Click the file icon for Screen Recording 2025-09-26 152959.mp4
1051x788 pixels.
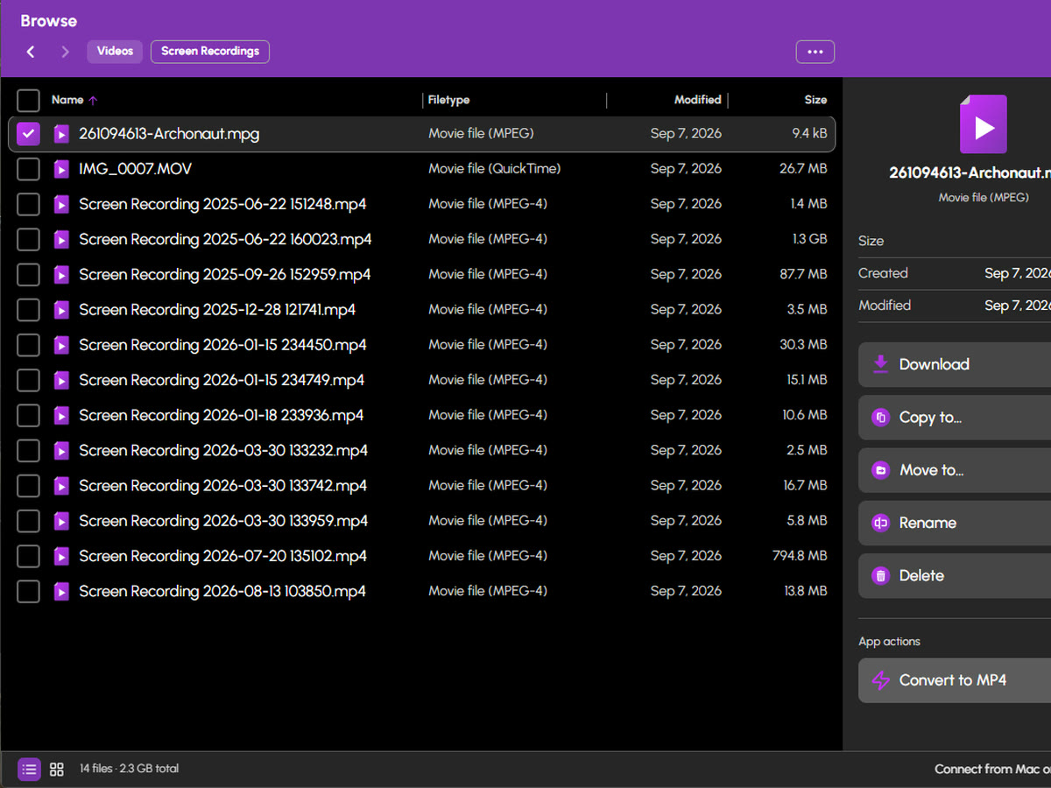point(61,275)
